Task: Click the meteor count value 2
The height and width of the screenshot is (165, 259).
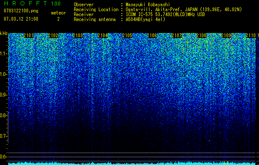Action: [58, 19]
